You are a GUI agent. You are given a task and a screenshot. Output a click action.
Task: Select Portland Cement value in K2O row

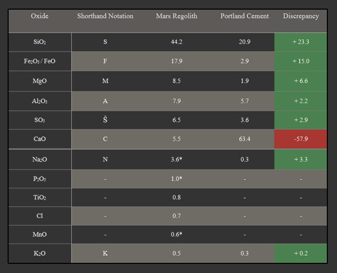tap(245, 253)
